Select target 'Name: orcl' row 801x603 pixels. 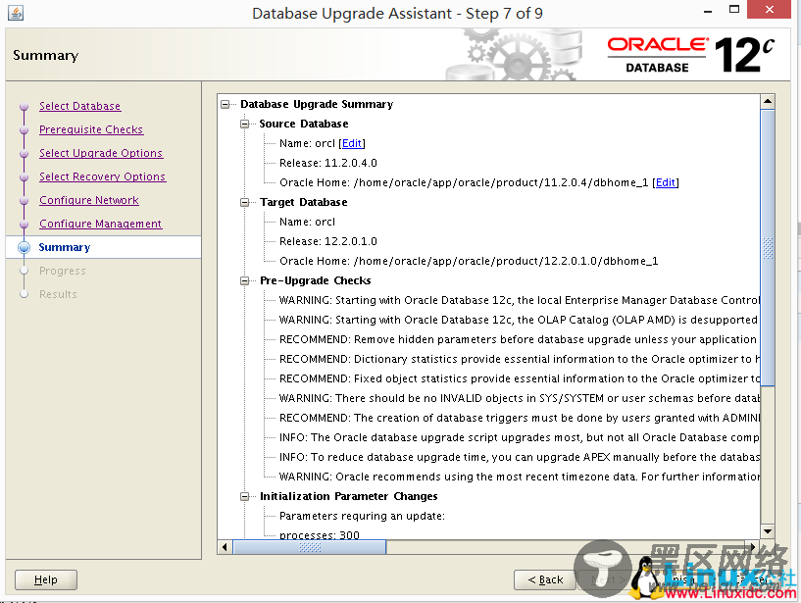307,222
